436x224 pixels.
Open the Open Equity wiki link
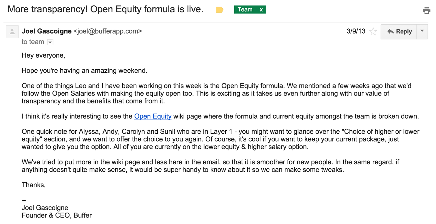pyautogui.click(x=153, y=116)
